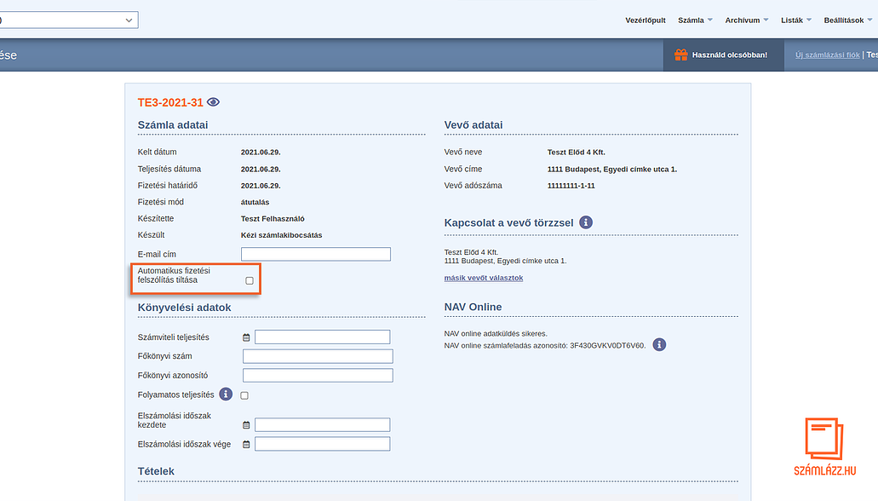The image size is (878, 501).
Task: Click the Új számlázási fiók link
Action: [827, 55]
